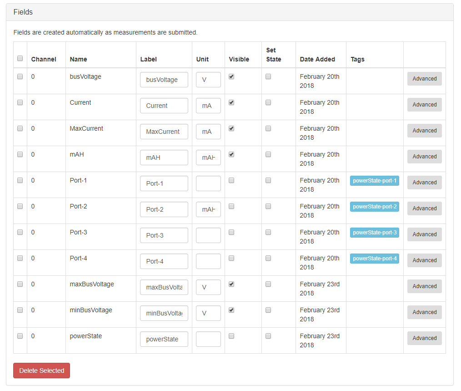This screenshot has width=461, height=391.
Task: Enable Set State for Port-4 field
Action: coord(268,259)
